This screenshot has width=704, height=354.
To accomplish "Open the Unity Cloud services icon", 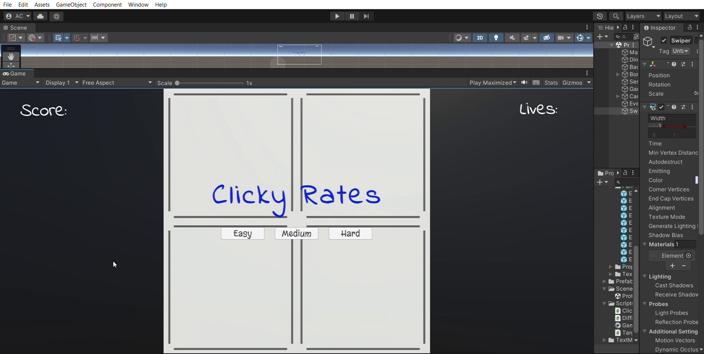I will (40, 16).
